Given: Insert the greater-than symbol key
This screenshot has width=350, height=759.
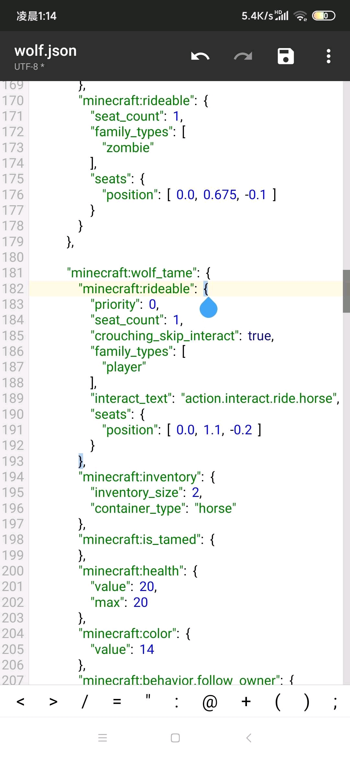Looking at the screenshot, I should pos(53,702).
